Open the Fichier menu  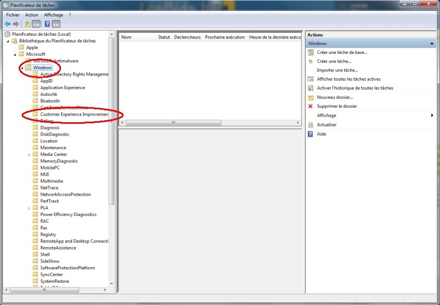[x=12, y=15]
